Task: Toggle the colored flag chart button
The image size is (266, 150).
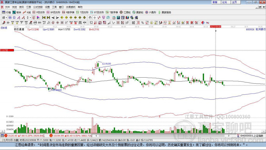Action: pyautogui.click(x=38, y=18)
